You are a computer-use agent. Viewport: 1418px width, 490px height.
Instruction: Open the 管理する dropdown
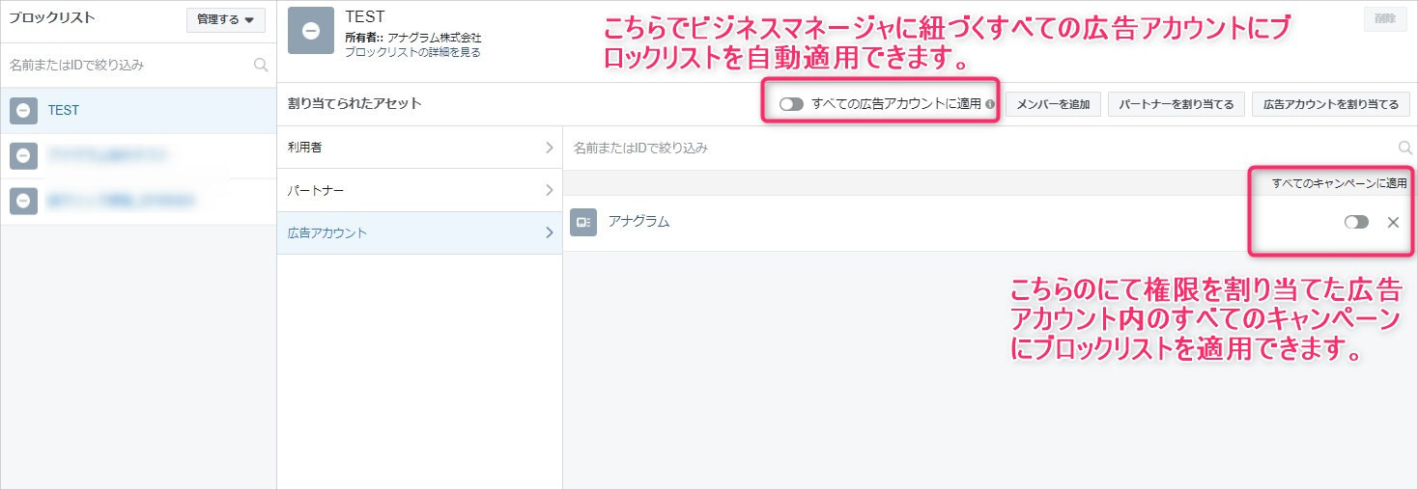pyautogui.click(x=225, y=20)
